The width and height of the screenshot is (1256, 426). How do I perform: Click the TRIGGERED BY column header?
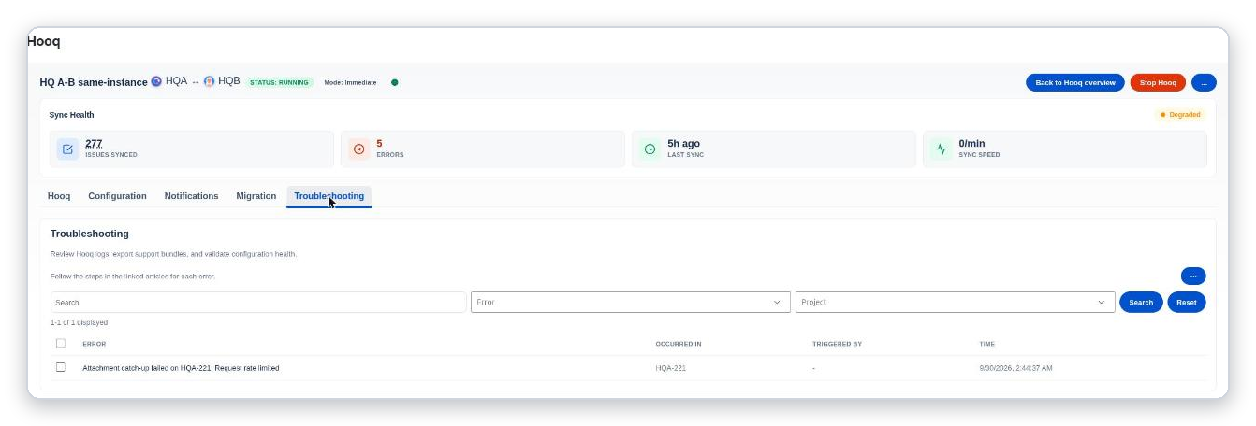tap(837, 344)
